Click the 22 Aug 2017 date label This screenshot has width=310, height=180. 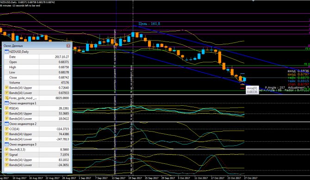52,178
